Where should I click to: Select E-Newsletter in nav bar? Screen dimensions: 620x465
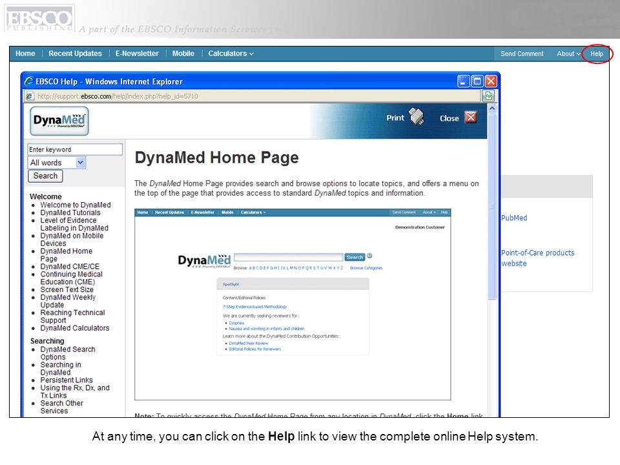pos(137,54)
